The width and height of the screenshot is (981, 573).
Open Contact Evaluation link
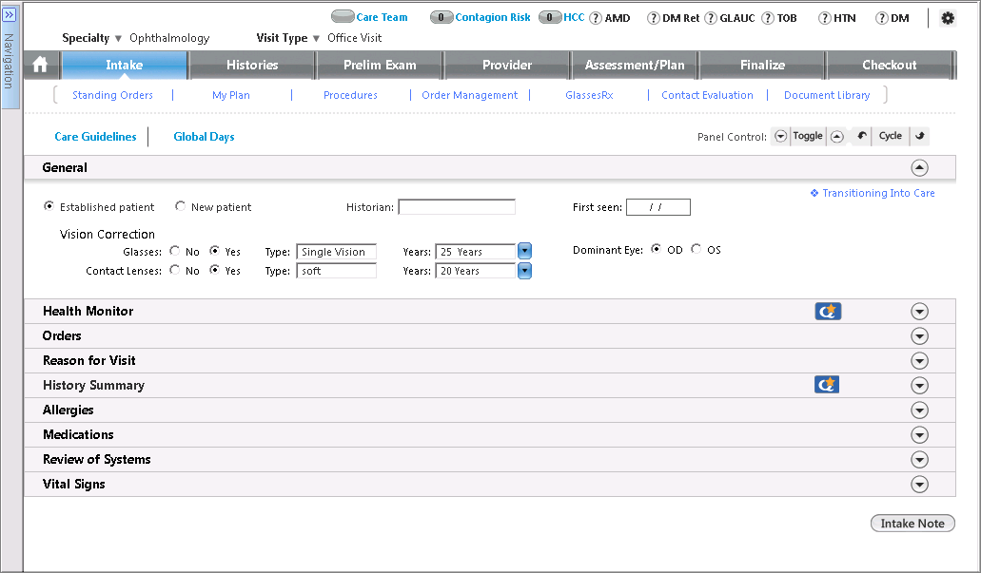[708, 95]
